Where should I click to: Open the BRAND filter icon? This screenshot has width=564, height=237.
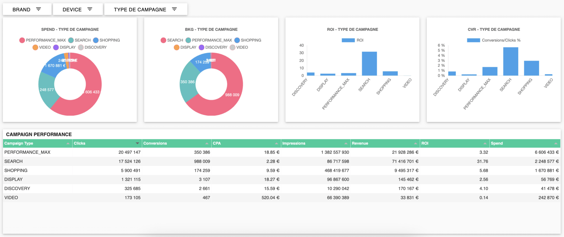tap(39, 9)
